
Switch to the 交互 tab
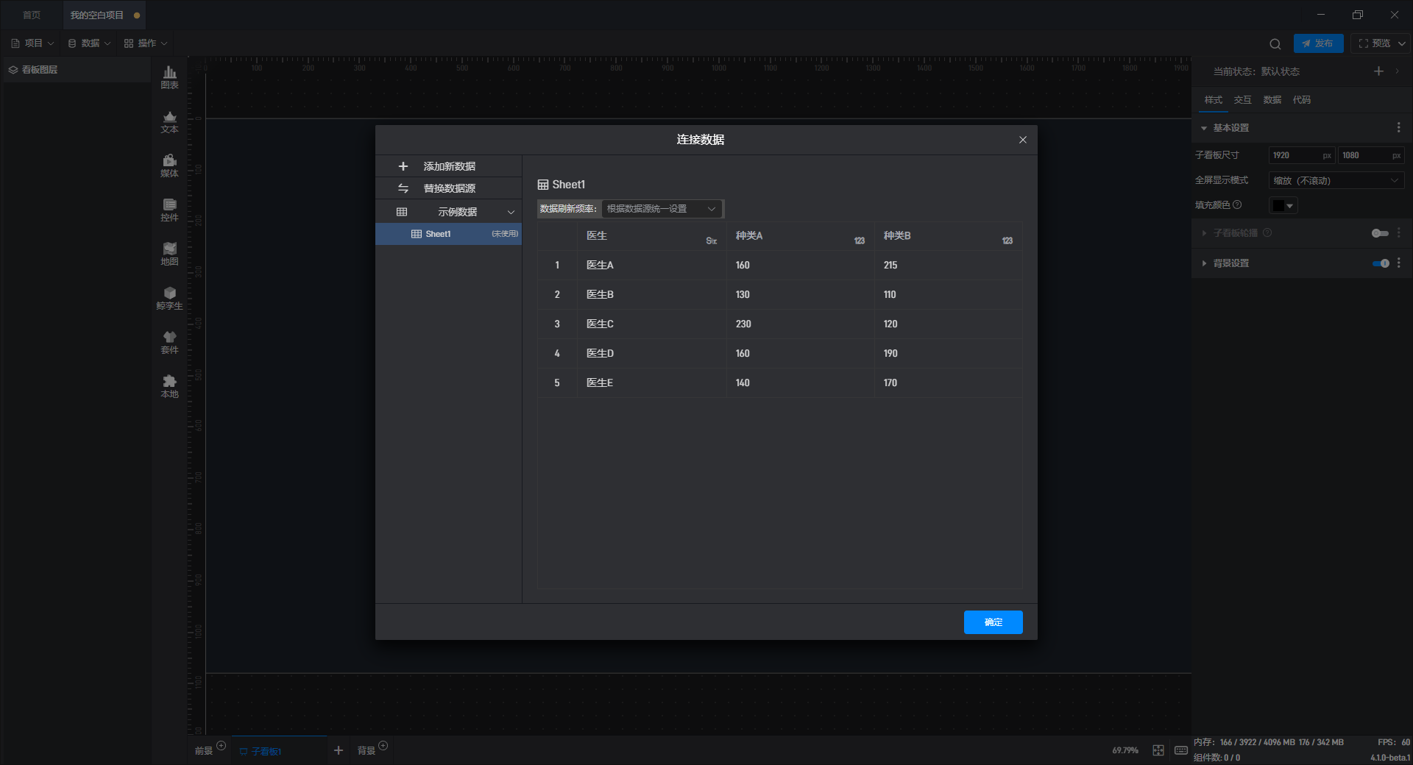pyautogui.click(x=1242, y=100)
